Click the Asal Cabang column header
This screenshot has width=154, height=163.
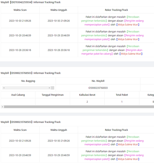pos(18,95)
